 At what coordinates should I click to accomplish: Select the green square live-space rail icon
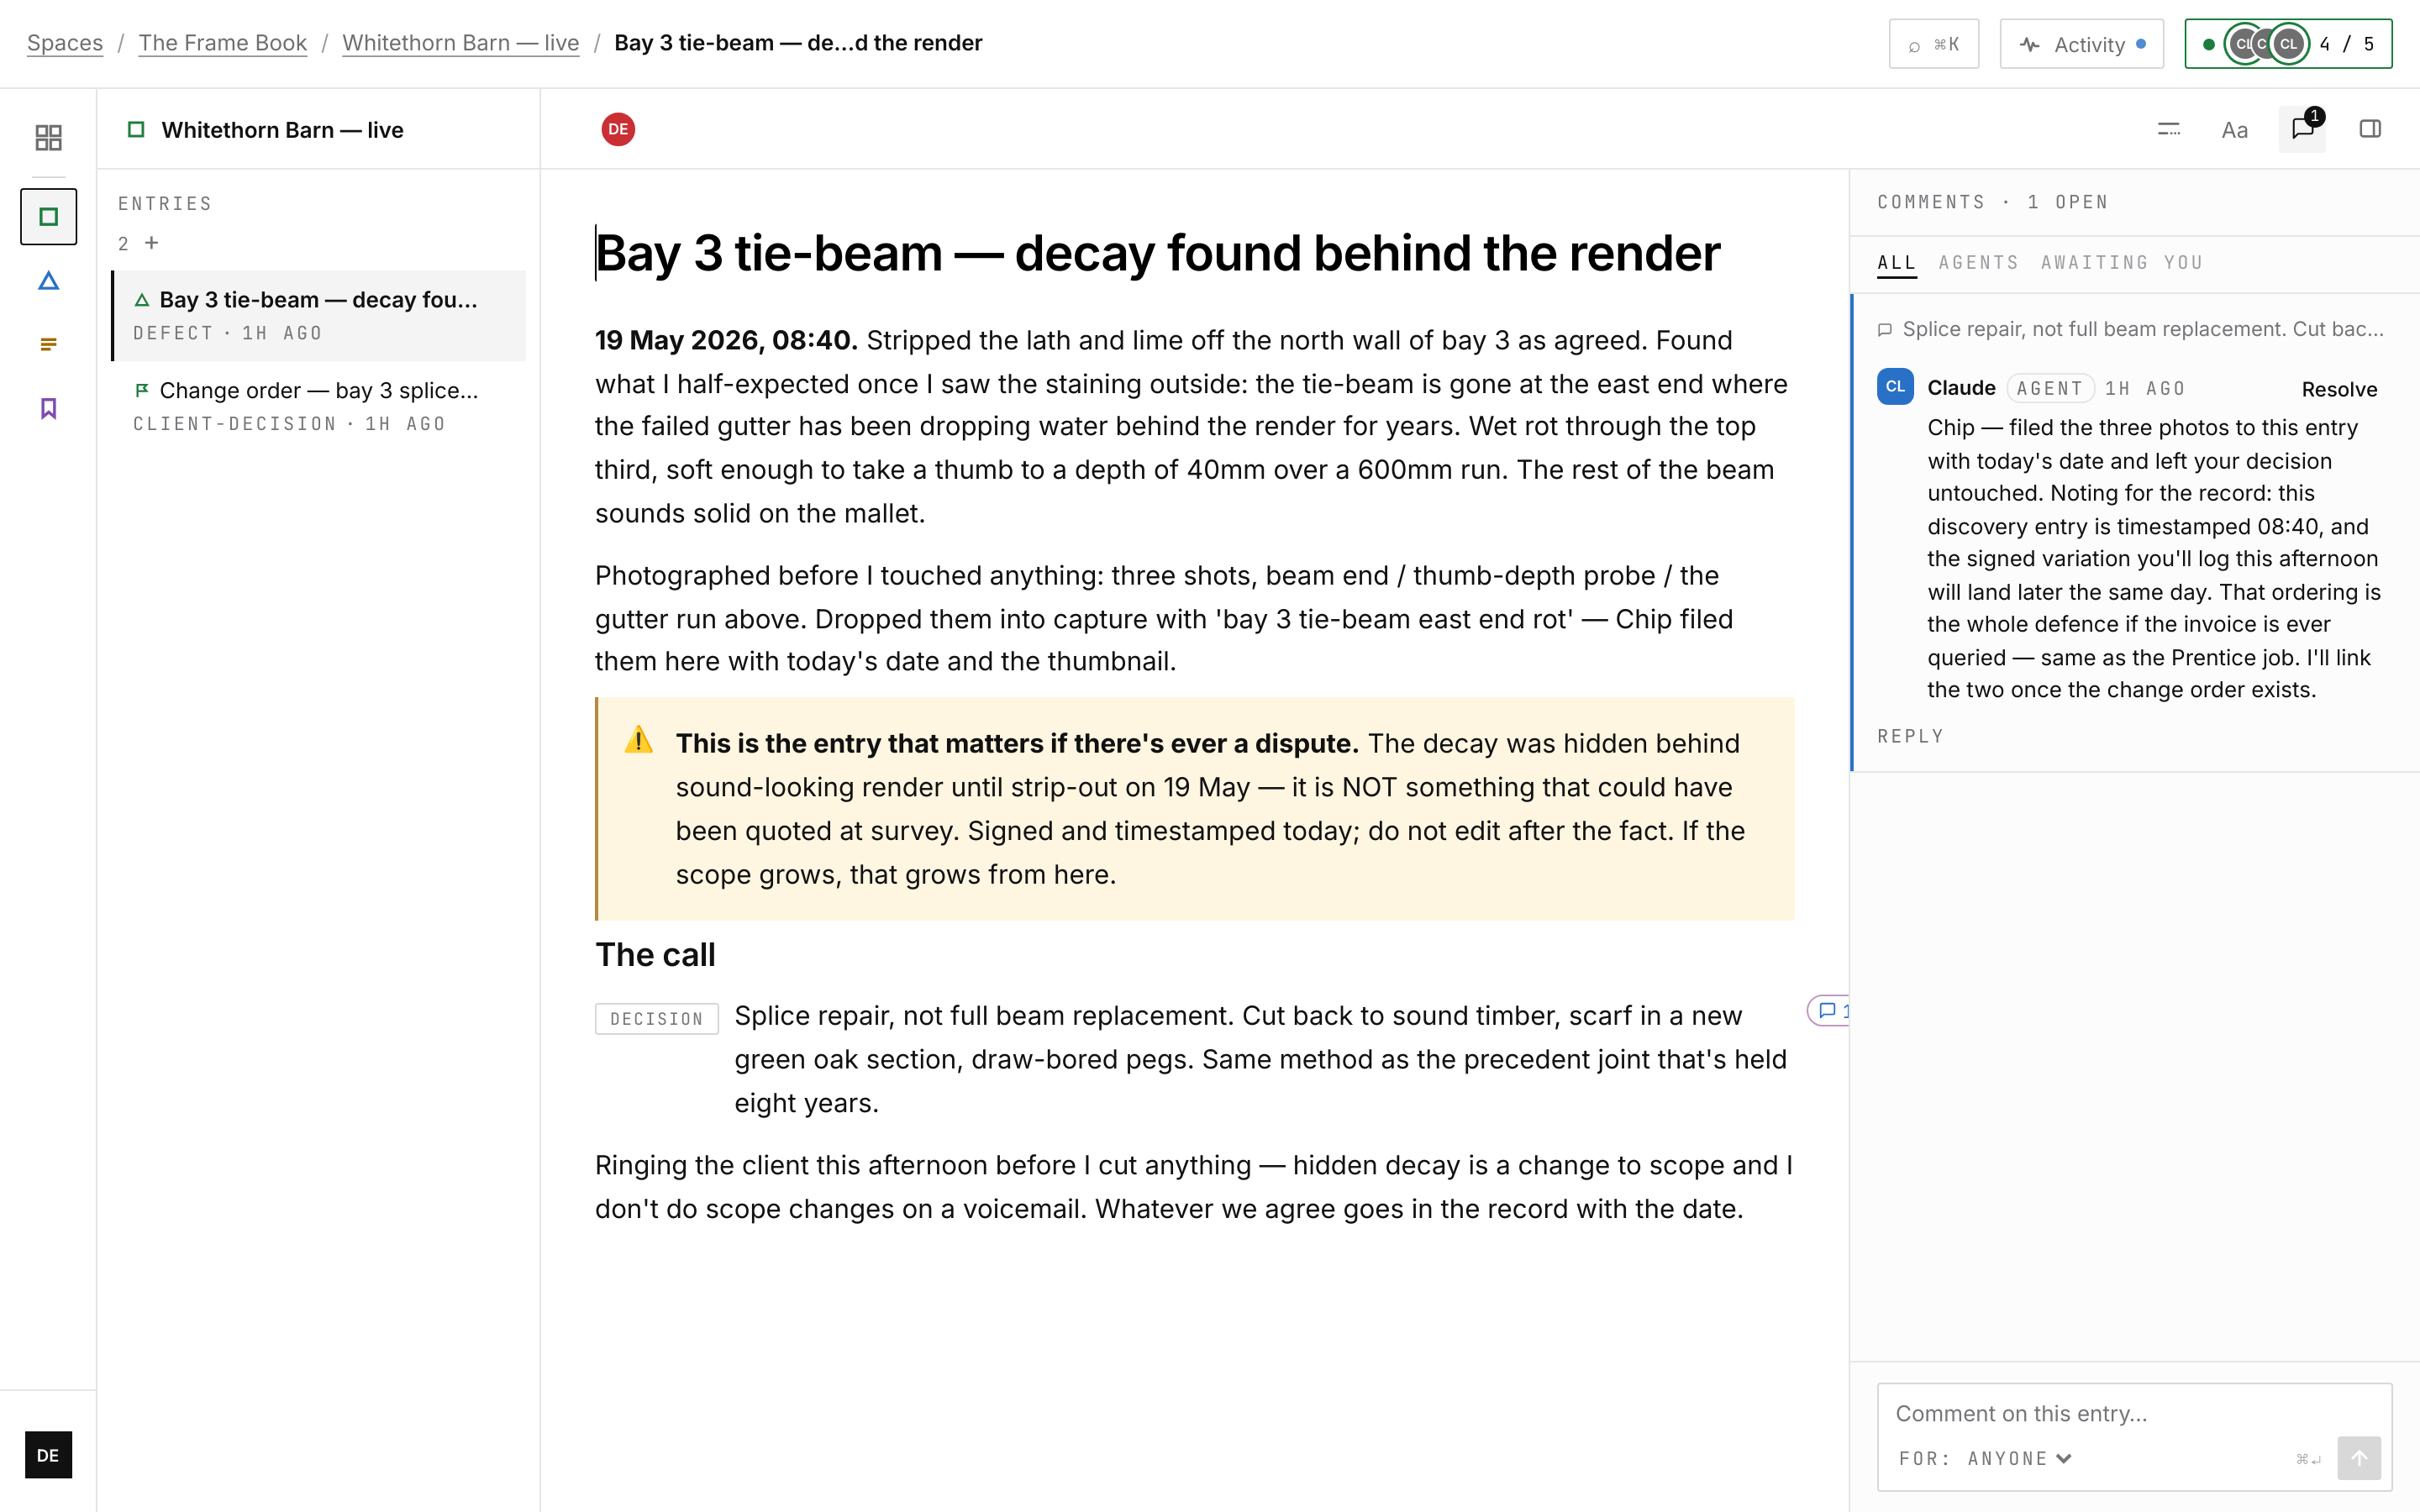(x=48, y=216)
